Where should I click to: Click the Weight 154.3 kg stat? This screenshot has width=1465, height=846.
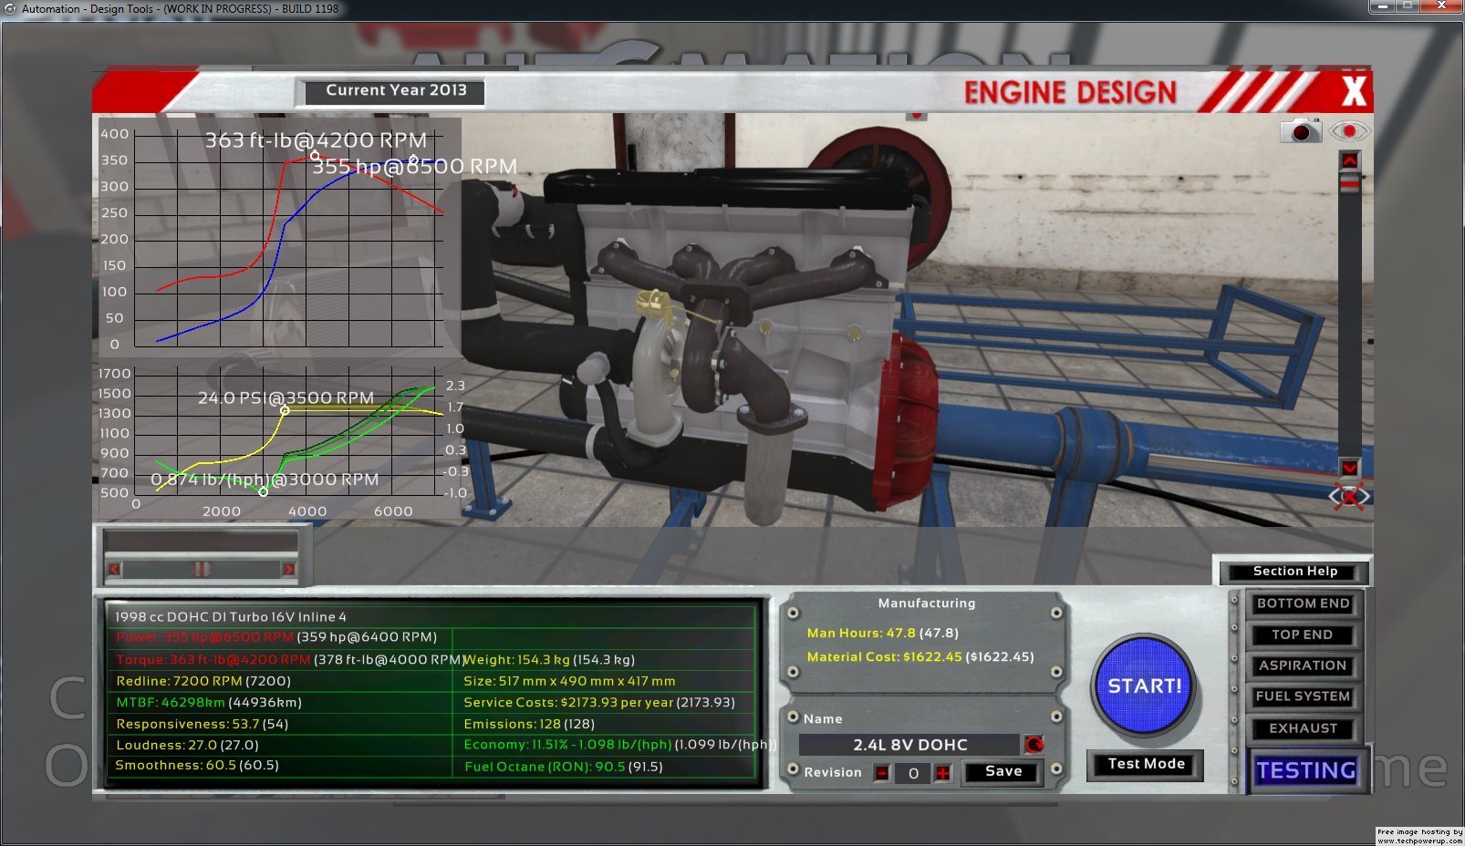click(549, 659)
